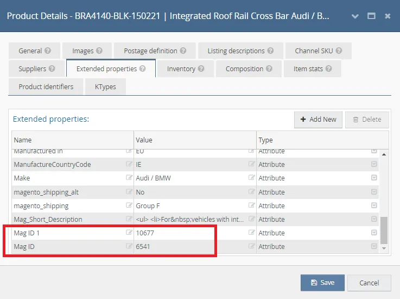The image size is (400, 299).
Task: Open the Composition tab
Action: [249, 68]
